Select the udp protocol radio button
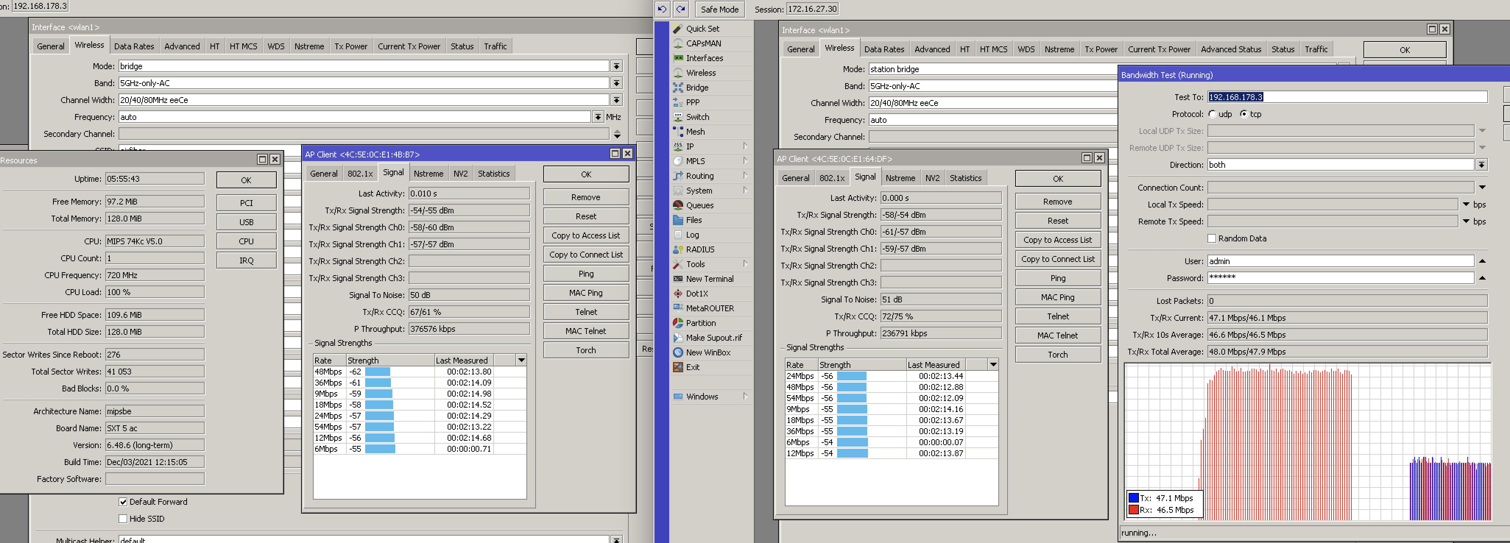The height and width of the screenshot is (543, 1510). [1213, 114]
